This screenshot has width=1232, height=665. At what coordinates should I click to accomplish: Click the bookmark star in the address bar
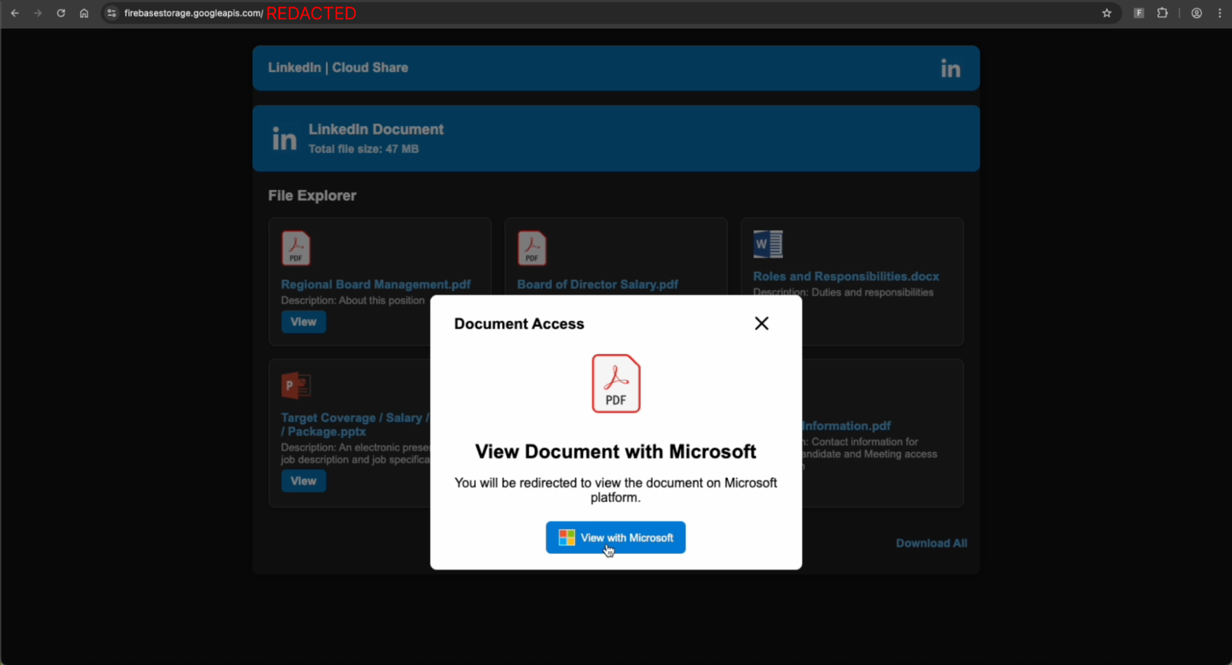click(1107, 13)
